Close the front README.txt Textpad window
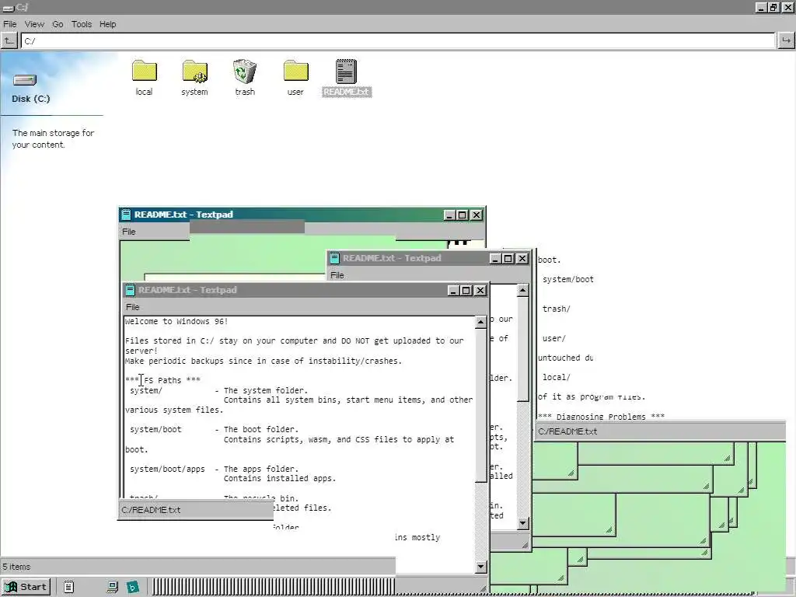The height and width of the screenshot is (597, 796). [480, 291]
